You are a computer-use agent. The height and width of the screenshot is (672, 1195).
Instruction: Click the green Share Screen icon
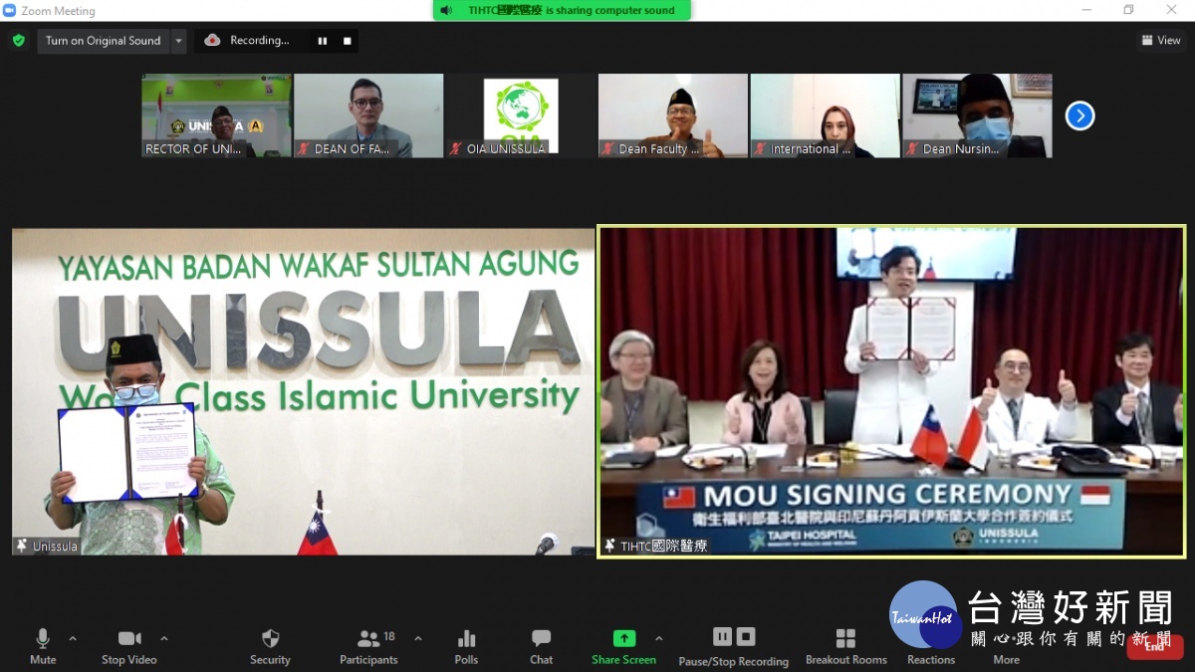tap(624, 638)
